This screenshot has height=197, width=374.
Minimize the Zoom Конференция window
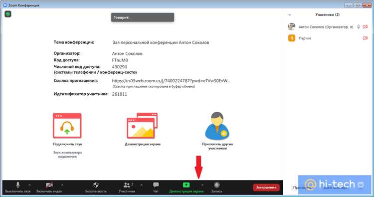[349, 5]
